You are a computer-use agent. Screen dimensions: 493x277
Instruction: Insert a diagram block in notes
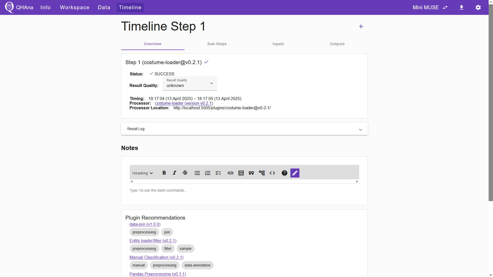[262, 173]
